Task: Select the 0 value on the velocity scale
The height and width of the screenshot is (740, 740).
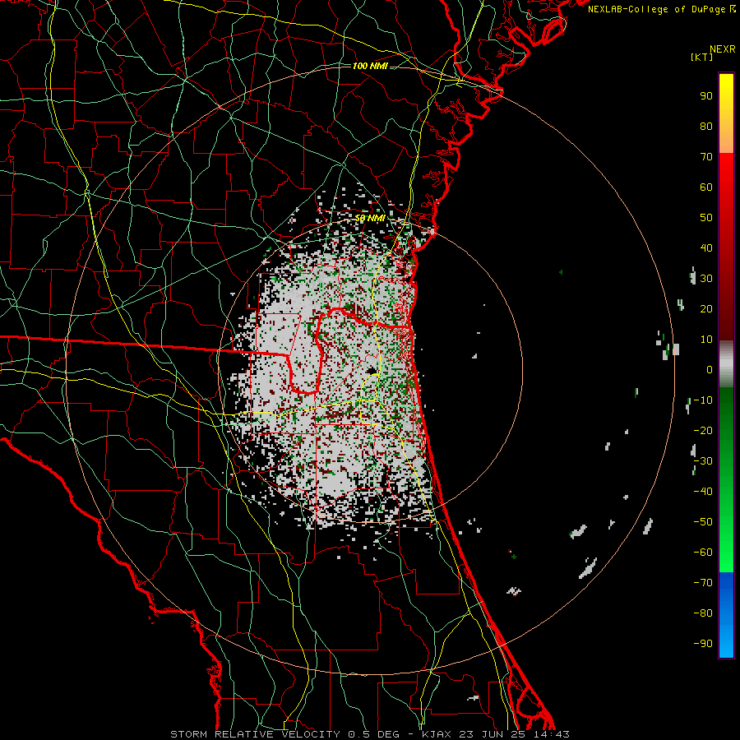Action: pos(710,370)
